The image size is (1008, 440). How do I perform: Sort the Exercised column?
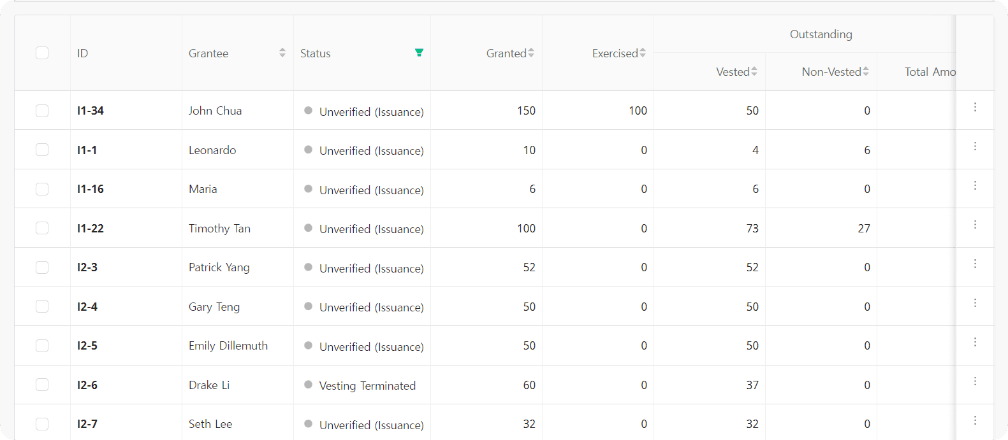pyautogui.click(x=643, y=53)
